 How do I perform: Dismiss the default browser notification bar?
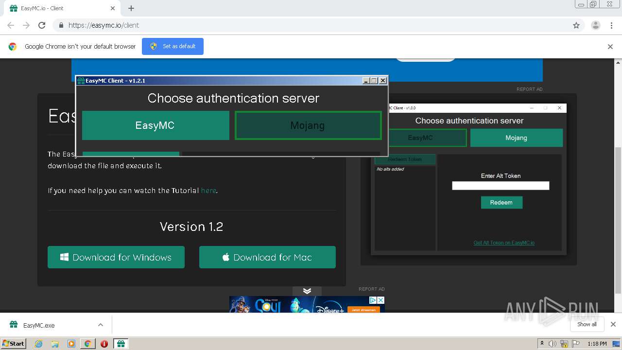click(610, 47)
